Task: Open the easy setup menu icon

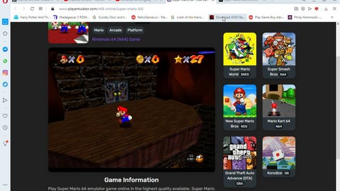Action: (334, 8)
